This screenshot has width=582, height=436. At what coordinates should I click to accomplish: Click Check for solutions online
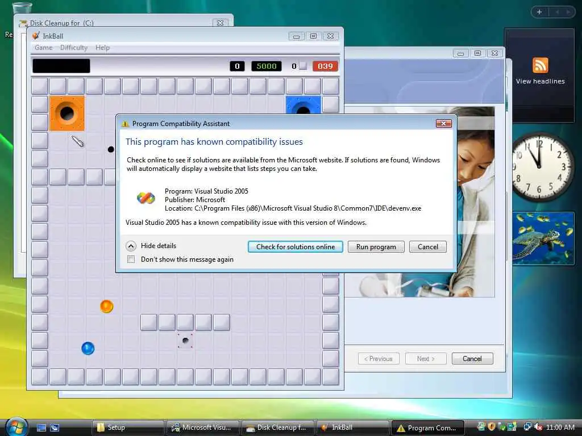295,246
